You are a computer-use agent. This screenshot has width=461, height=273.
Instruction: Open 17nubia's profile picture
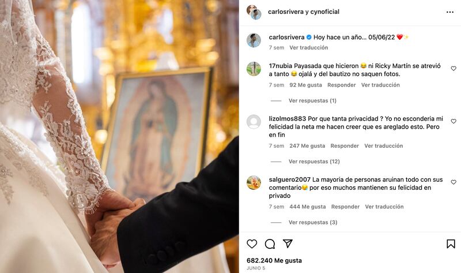(254, 69)
